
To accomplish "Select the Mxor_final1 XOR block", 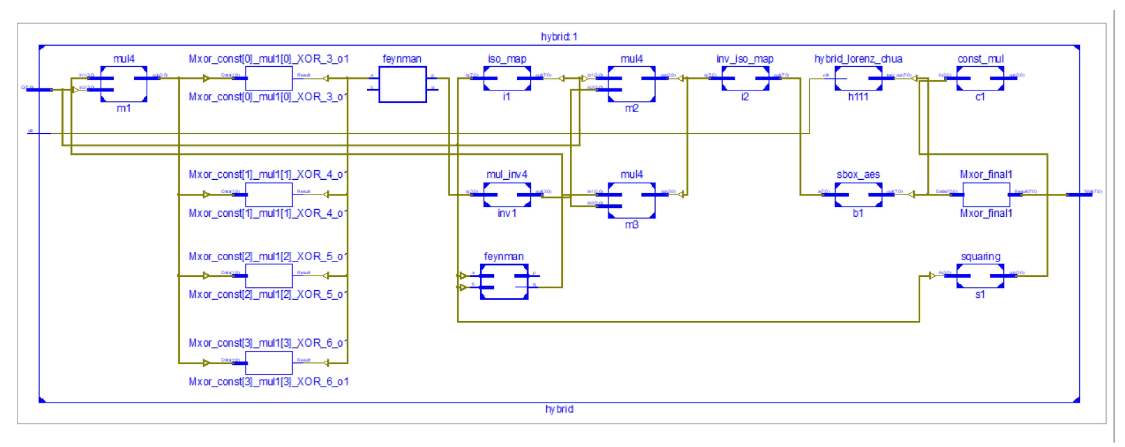I will (x=986, y=195).
